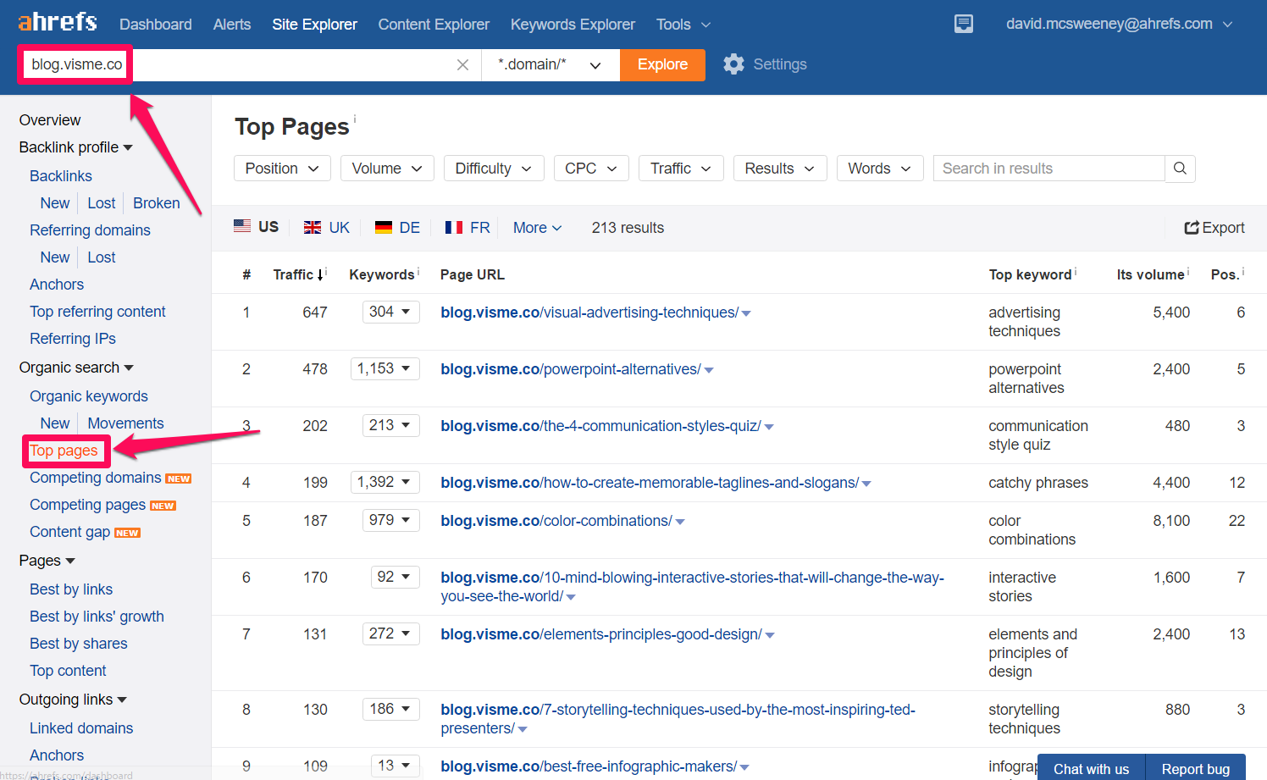Image resolution: width=1267 pixels, height=780 pixels.
Task: Open info tooltip next to Top Pages heading
Action: 355,118
